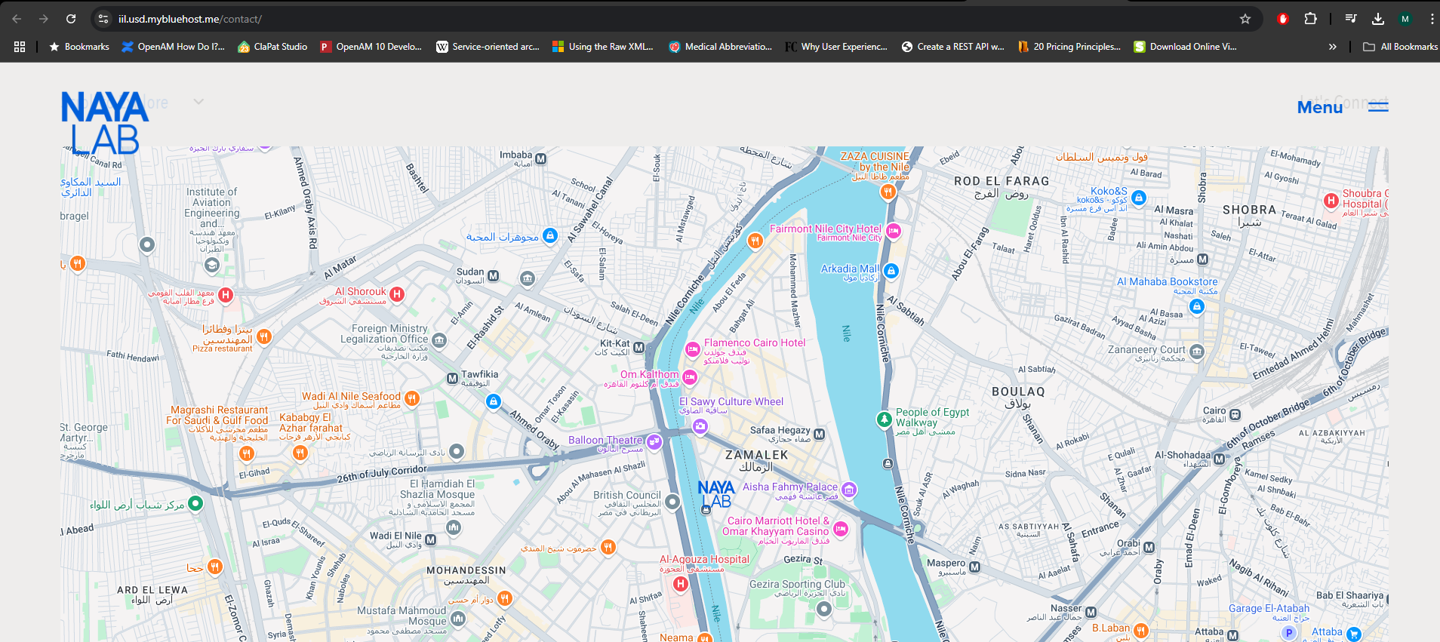Image resolution: width=1440 pixels, height=642 pixels.
Task: Open Chrome three-dot menu
Action: click(1431, 19)
